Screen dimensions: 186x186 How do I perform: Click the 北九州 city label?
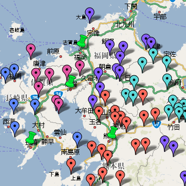(x=125, y=24)
